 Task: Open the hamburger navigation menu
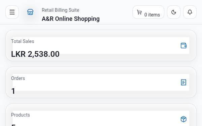(12, 12)
